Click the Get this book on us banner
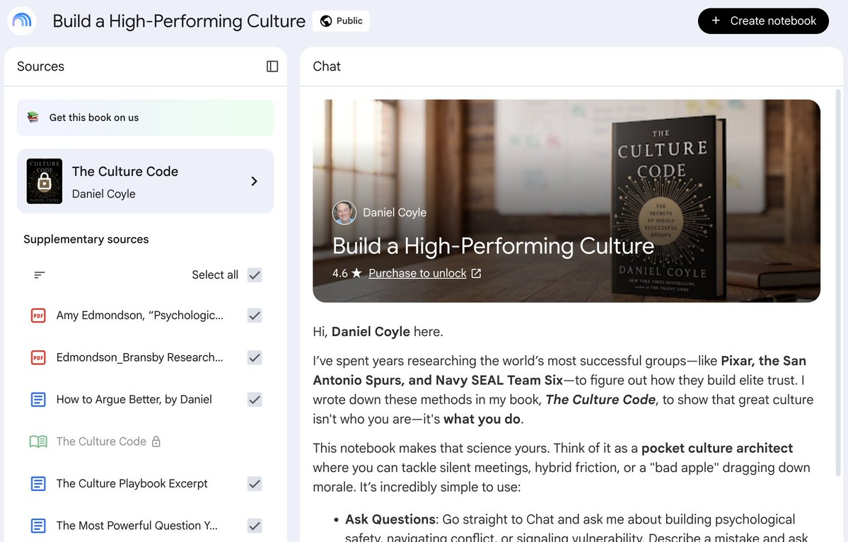Viewport: 848px width, 542px height. pyautogui.click(x=146, y=117)
